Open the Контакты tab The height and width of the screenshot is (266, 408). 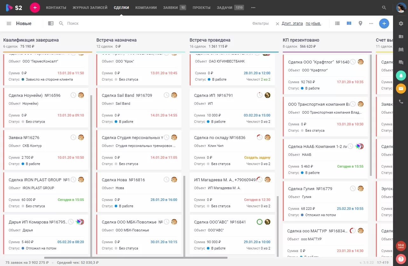pyautogui.click(x=56, y=8)
